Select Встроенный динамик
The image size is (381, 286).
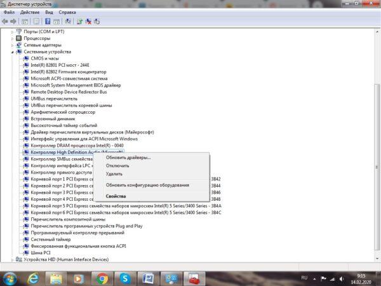click(x=53, y=119)
